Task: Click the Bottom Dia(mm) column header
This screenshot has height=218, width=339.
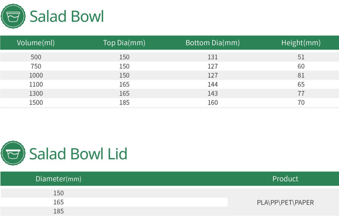Action: (212, 43)
